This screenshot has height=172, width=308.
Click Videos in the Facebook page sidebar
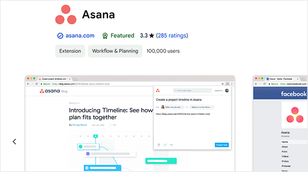click(x=285, y=157)
